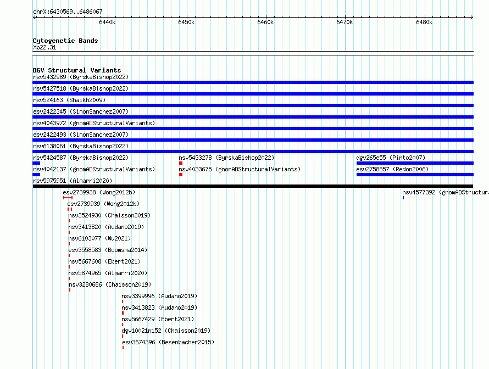The height and width of the screenshot is (369, 489).
Task: Click red interval glyph under esv2739938
Action: click(68, 198)
